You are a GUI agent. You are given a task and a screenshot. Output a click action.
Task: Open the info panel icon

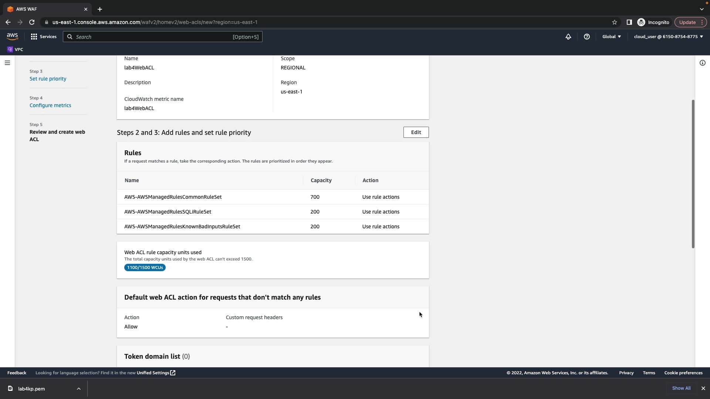pyautogui.click(x=703, y=63)
